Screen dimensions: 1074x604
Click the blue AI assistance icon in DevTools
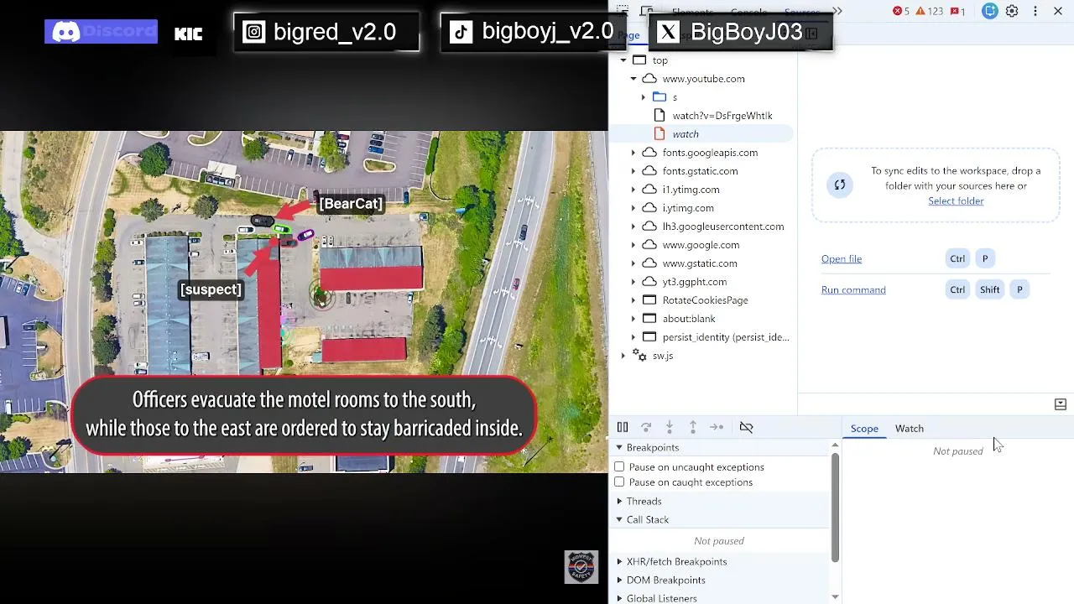(990, 11)
